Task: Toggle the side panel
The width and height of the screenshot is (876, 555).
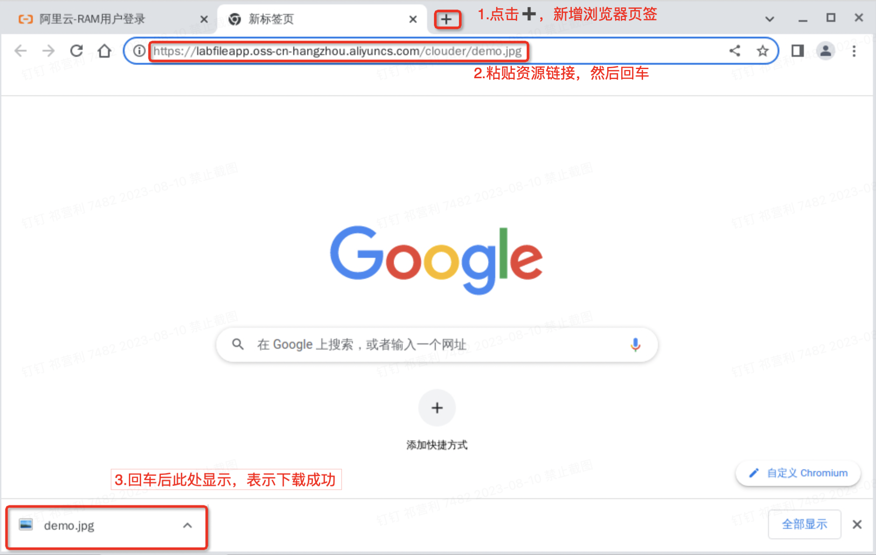Action: (797, 51)
